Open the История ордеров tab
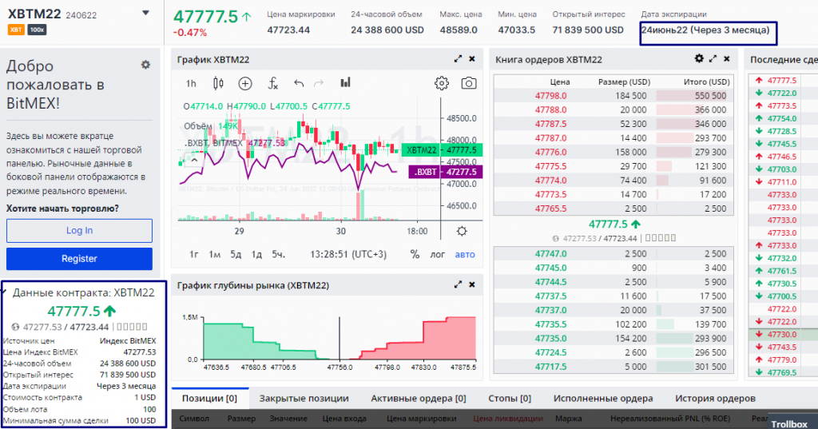Viewport: 818px width, 429px height. (x=715, y=398)
